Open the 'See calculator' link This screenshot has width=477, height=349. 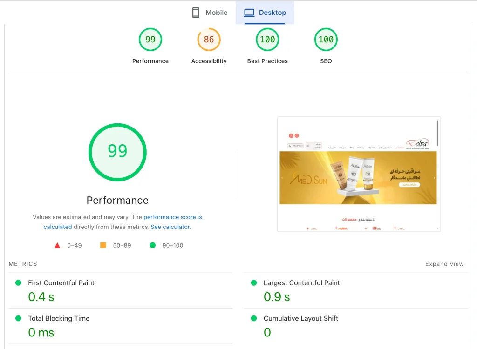click(170, 227)
